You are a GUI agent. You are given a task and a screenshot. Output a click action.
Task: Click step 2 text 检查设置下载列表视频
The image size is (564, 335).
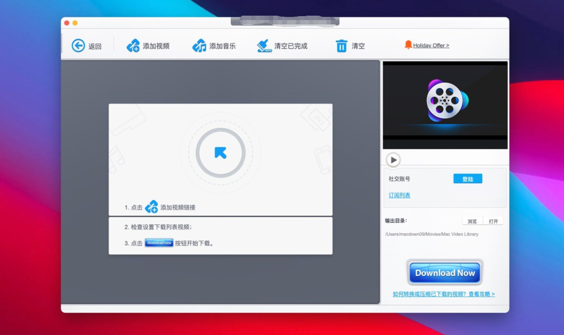point(161,227)
